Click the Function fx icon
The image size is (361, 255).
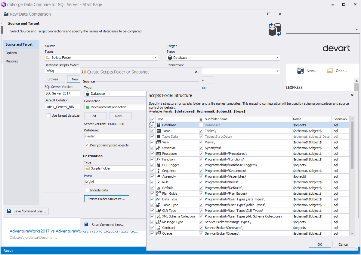pos(159,159)
